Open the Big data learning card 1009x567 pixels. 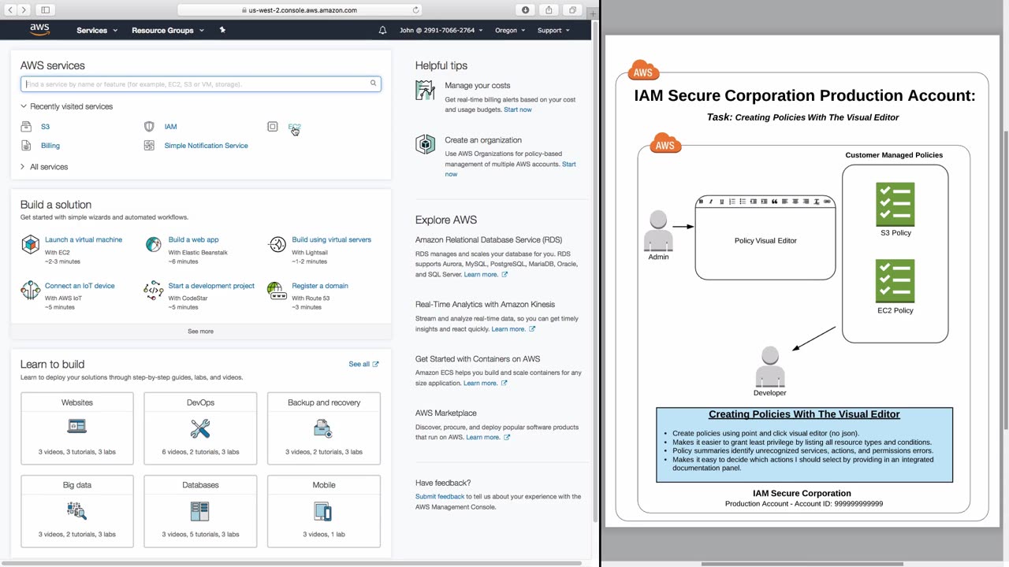point(77,511)
